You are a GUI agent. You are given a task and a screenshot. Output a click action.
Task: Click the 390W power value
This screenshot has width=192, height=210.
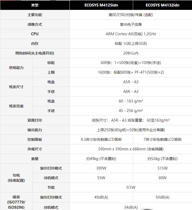coord(101,168)
